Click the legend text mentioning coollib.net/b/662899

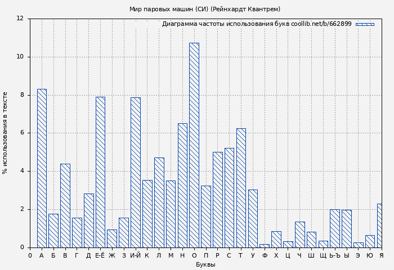257,24
